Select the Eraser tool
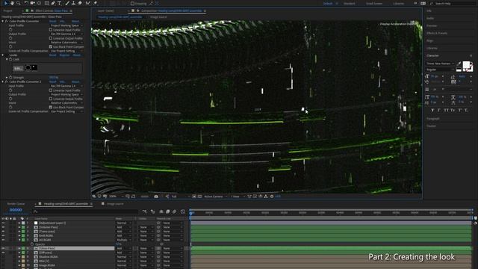Image resolution: width=478 pixels, height=269 pixels. [x=80, y=3]
